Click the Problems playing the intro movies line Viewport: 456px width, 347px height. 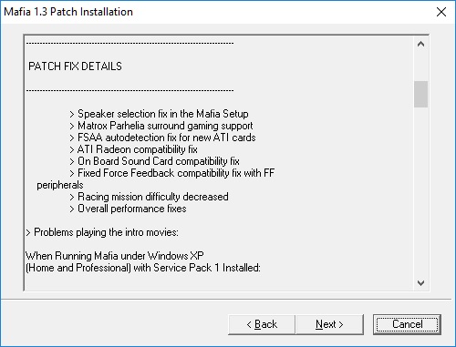102,232
